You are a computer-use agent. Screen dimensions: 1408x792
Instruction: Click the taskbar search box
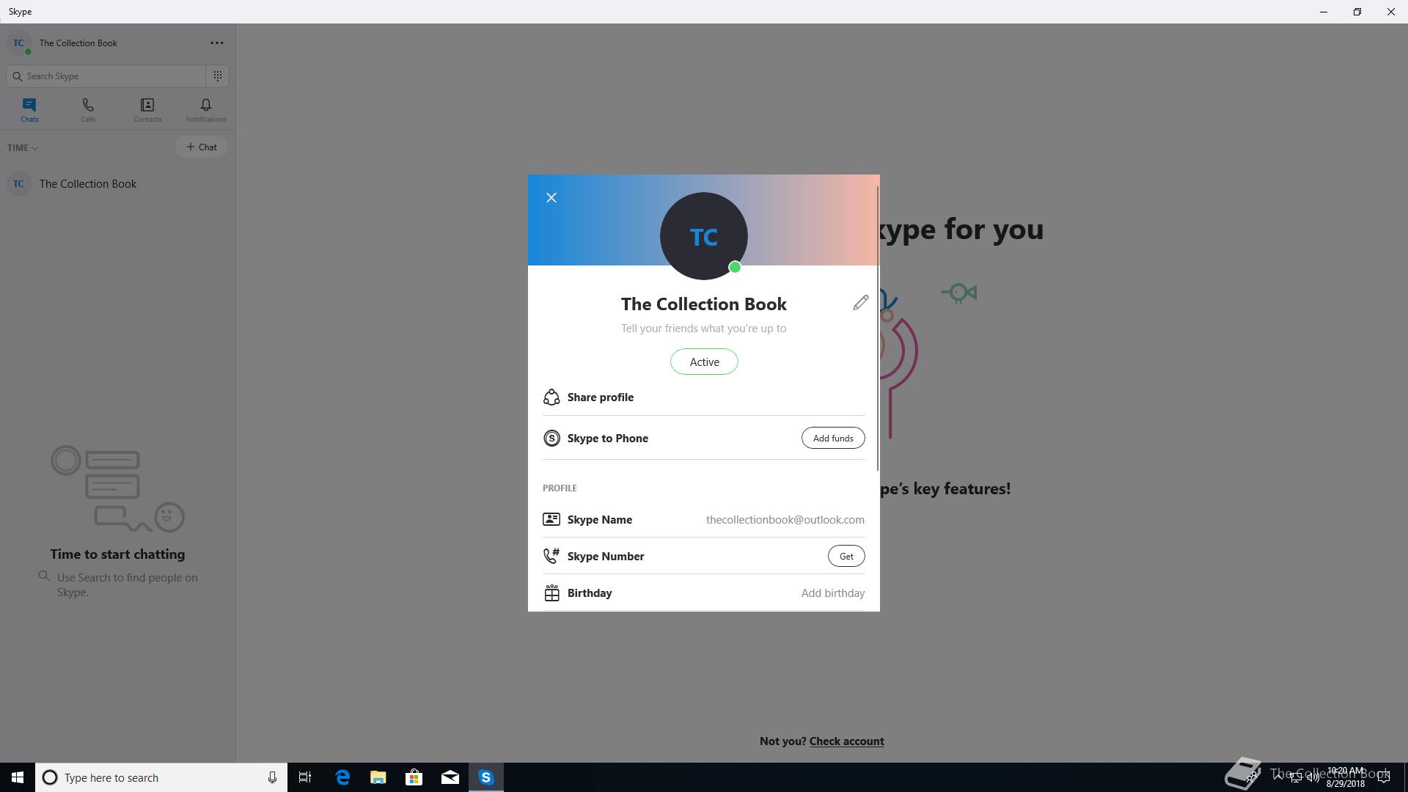[161, 777]
